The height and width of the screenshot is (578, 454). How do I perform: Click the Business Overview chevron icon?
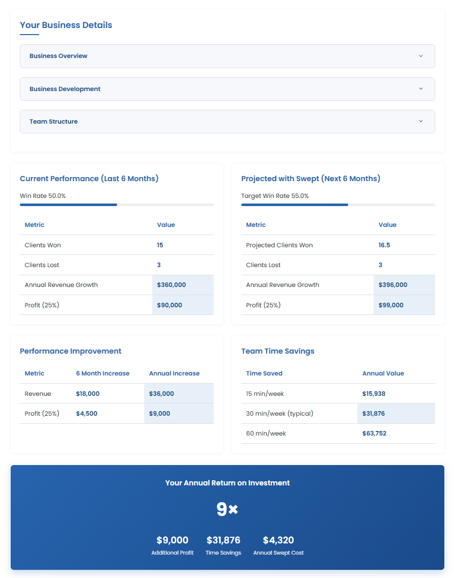coord(421,56)
